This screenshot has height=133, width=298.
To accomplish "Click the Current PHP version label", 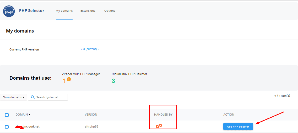I will 24,49.
